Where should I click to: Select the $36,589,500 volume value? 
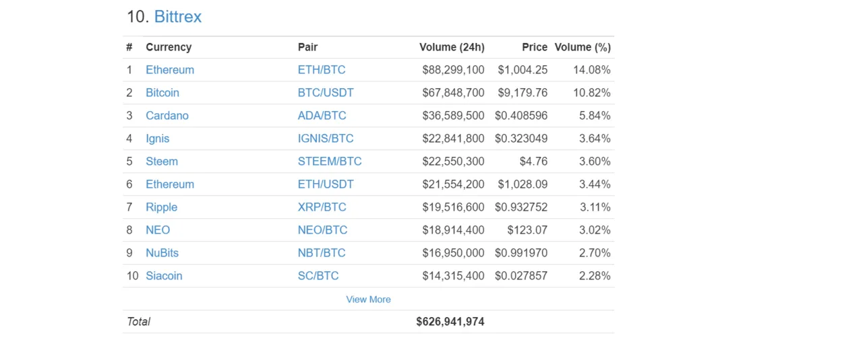(x=453, y=116)
